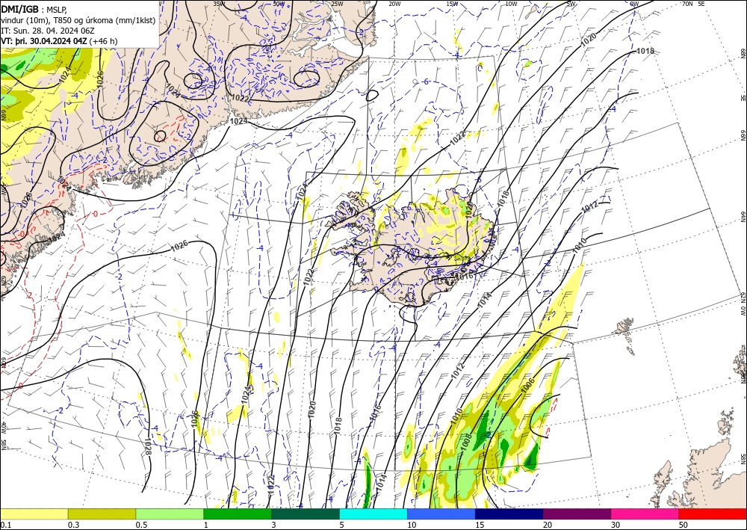This screenshot has width=747, height=530.
Task: Click the "0.3" legend value
Action: tap(73, 525)
